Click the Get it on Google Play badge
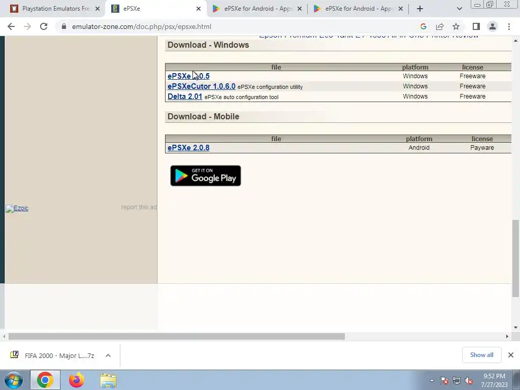The height and width of the screenshot is (390, 520). (206, 176)
